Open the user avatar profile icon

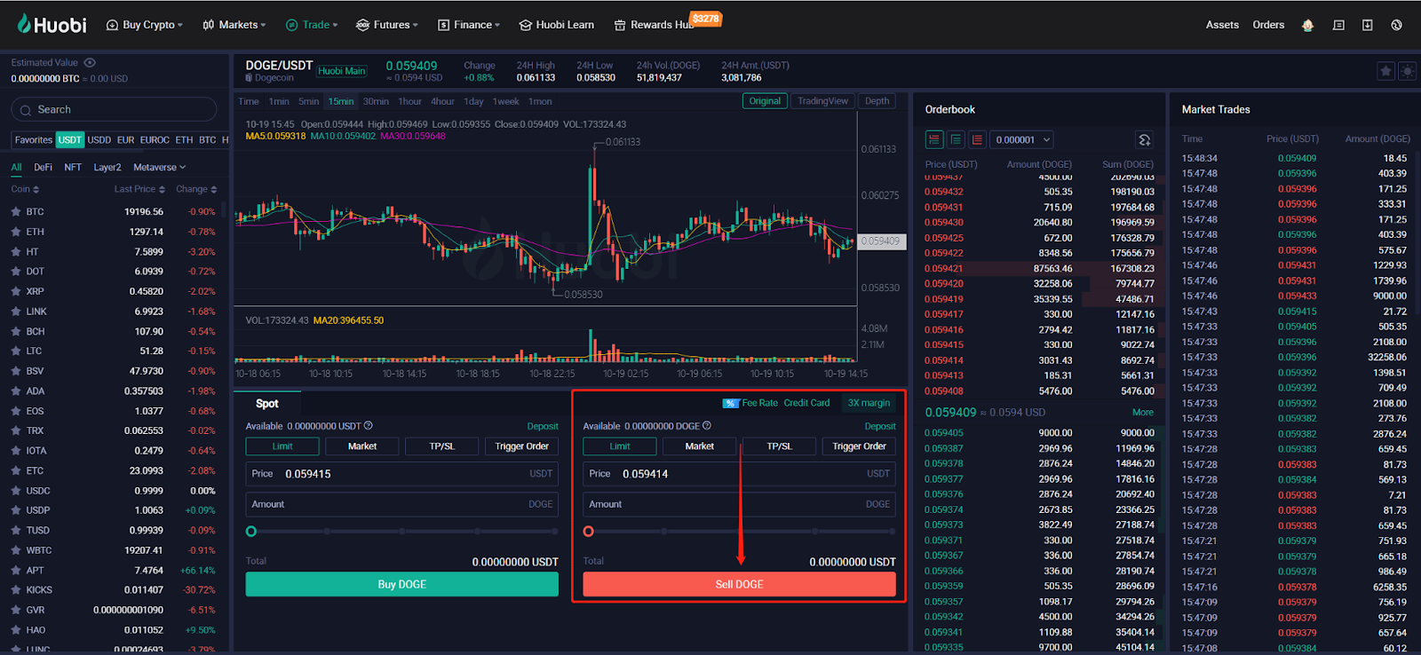coord(1307,25)
